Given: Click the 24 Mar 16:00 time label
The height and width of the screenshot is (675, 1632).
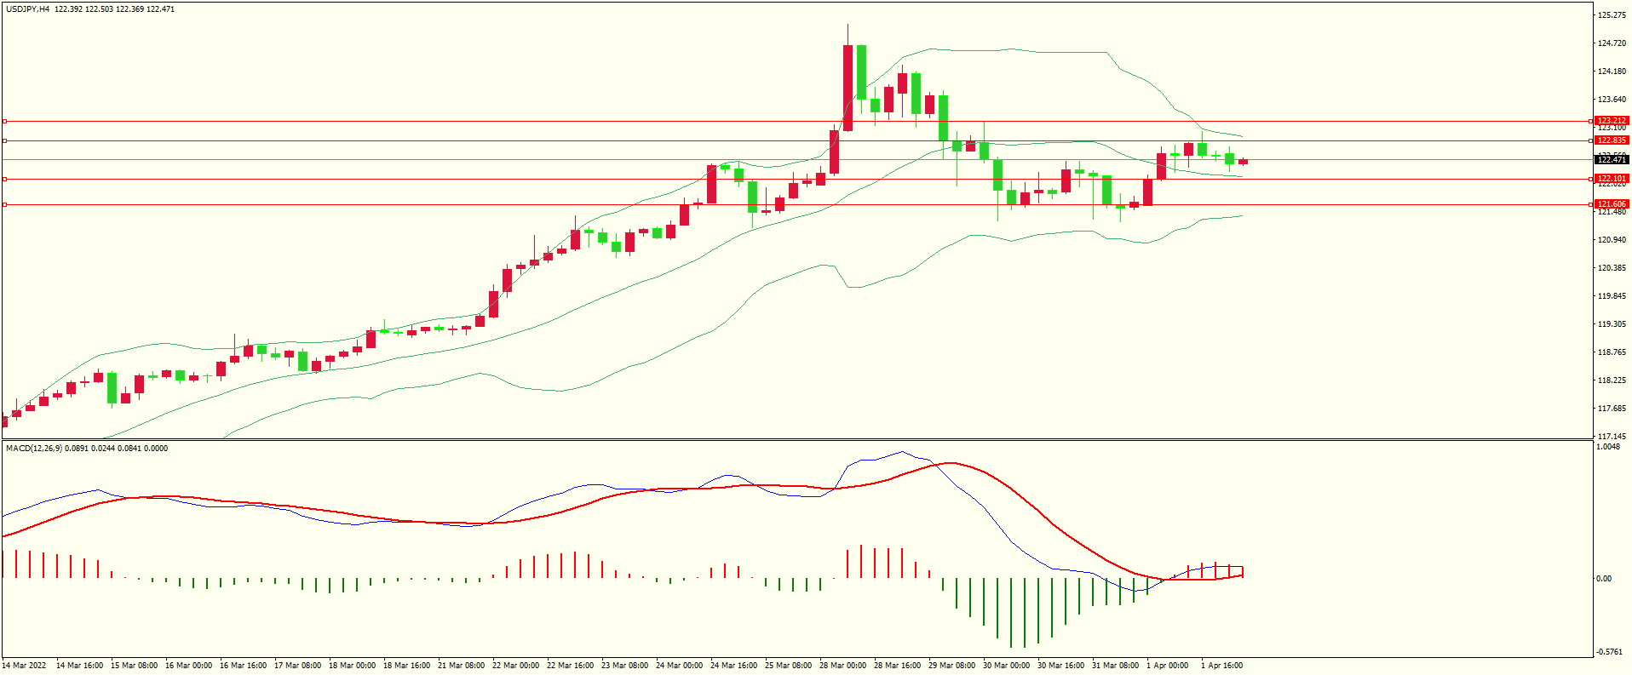Looking at the screenshot, I should pos(734,666).
